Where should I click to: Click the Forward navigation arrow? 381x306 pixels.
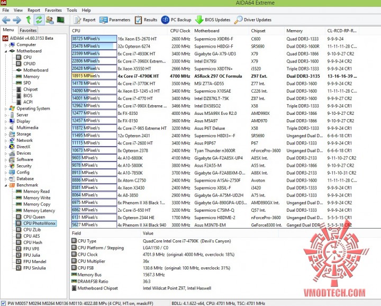coord(17,20)
